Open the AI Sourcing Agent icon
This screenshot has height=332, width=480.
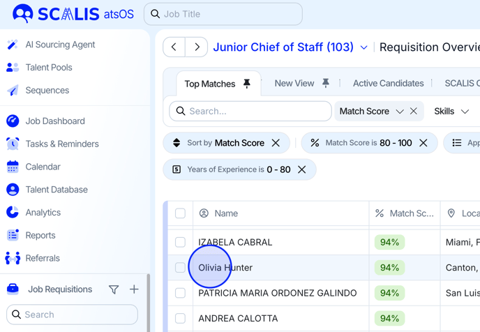pos(13,45)
